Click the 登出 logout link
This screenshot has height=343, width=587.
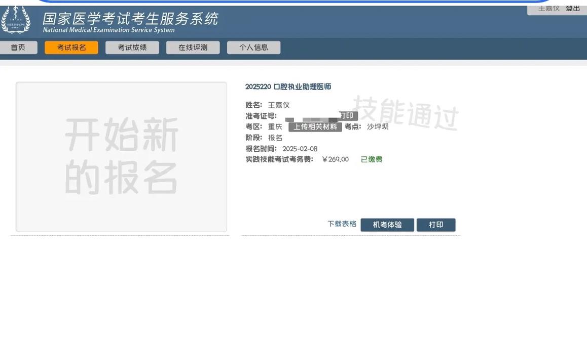tap(573, 9)
